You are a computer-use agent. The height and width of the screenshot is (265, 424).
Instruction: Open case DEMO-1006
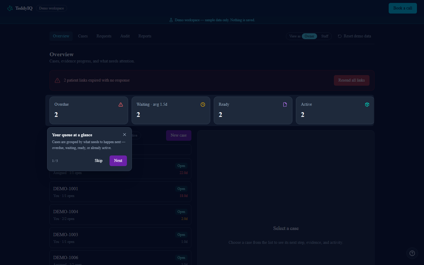(x=120, y=258)
